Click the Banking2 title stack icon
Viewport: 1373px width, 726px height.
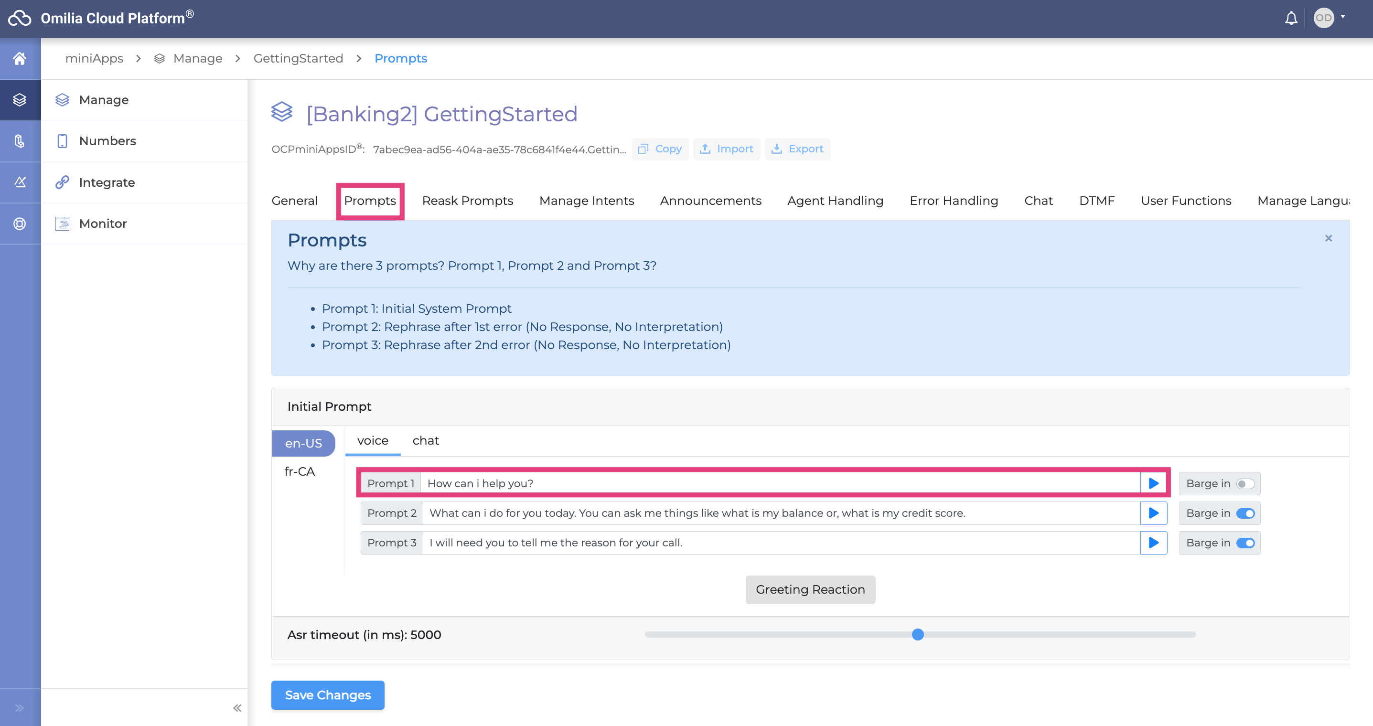tap(282, 112)
